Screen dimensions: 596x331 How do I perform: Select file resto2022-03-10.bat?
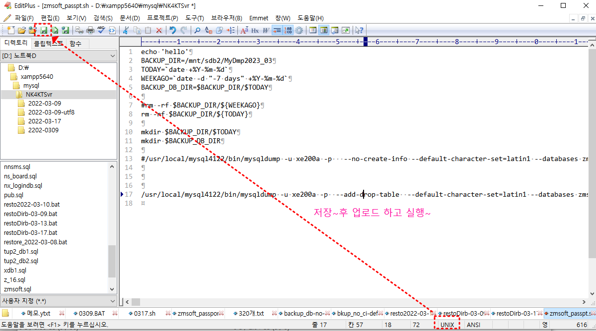pos(32,204)
